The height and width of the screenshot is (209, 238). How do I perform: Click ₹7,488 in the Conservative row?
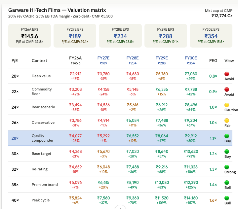(x=162, y=121)
